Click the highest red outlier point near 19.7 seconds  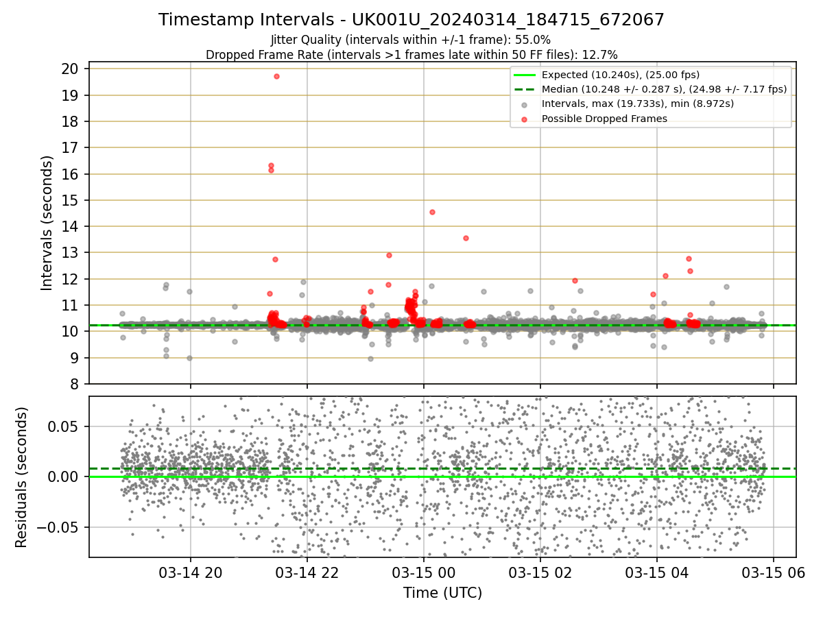[x=276, y=76]
